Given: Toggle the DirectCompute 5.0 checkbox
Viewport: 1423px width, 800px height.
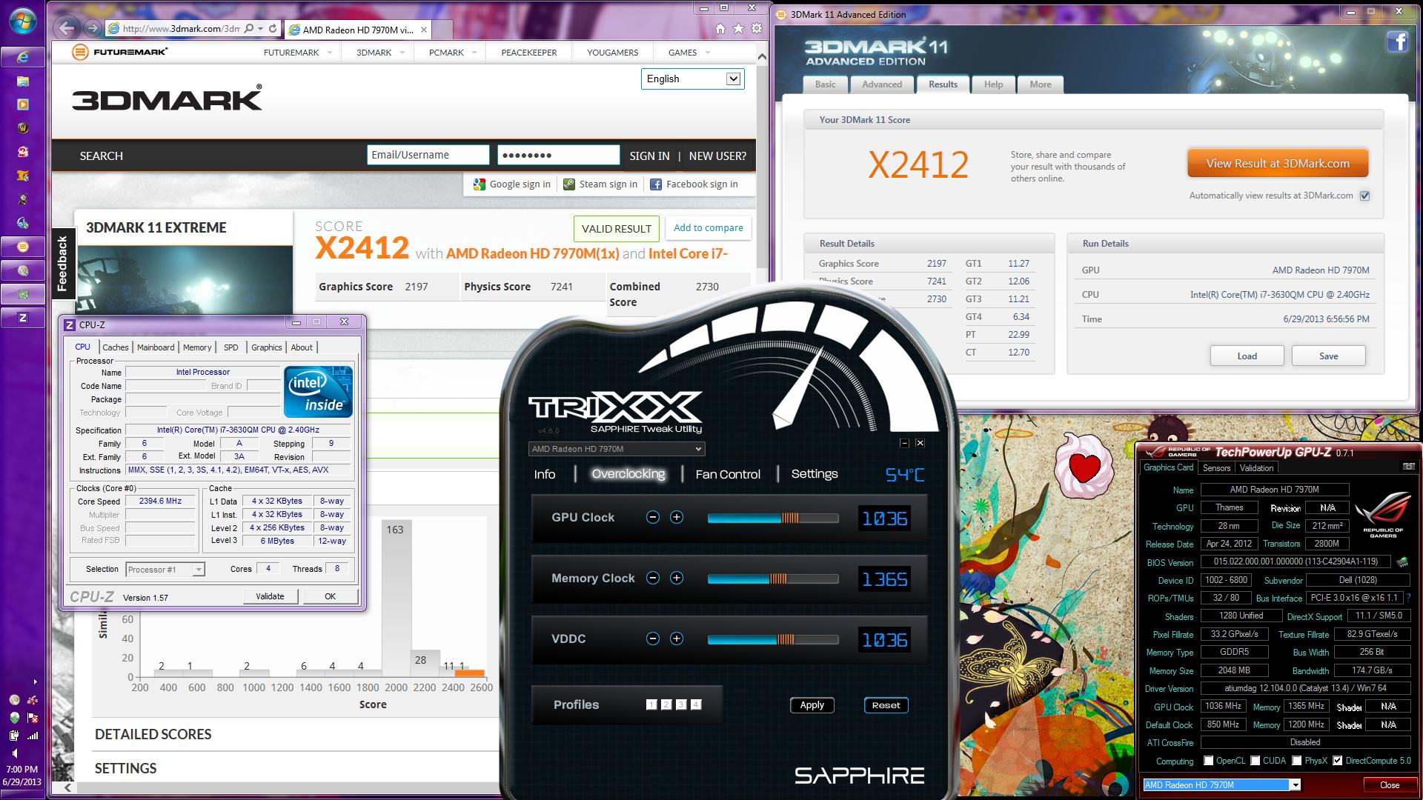Looking at the screenshot, I should [1337, 761].
